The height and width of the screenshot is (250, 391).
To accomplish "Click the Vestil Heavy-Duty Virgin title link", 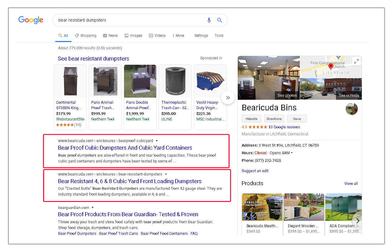I will 208,105.
